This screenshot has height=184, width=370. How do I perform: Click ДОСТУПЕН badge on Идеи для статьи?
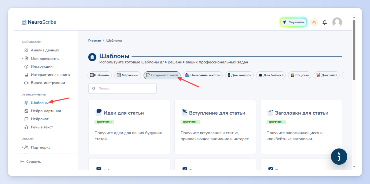click(x=104, y=122)
